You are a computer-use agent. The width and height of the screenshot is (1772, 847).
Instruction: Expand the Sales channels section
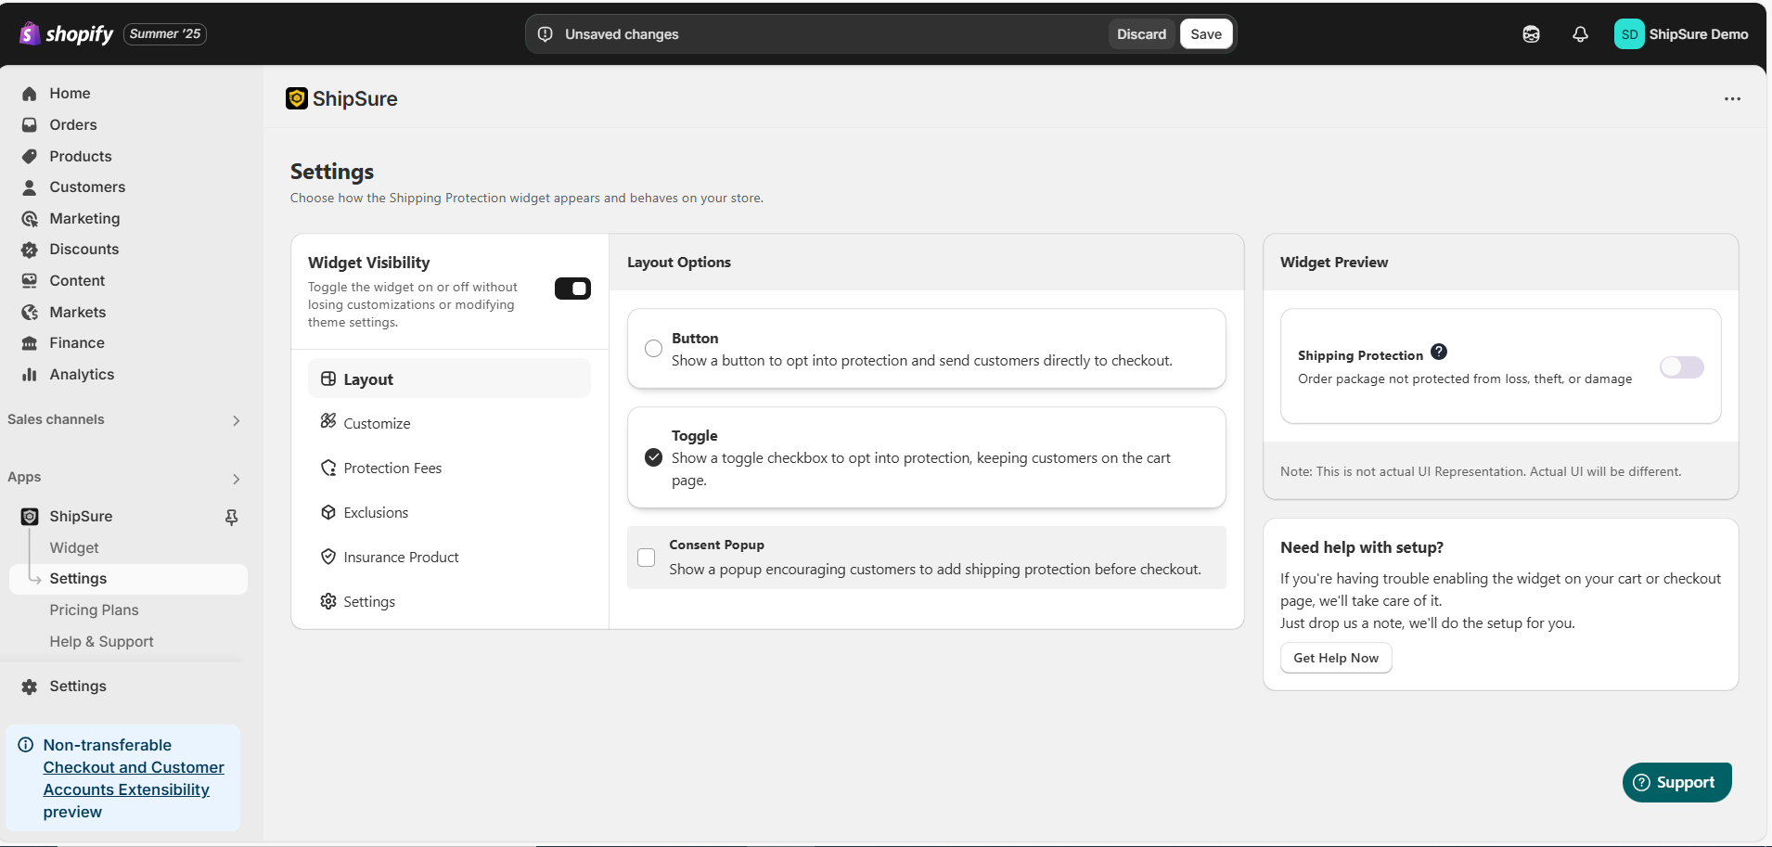pos(236,420)
